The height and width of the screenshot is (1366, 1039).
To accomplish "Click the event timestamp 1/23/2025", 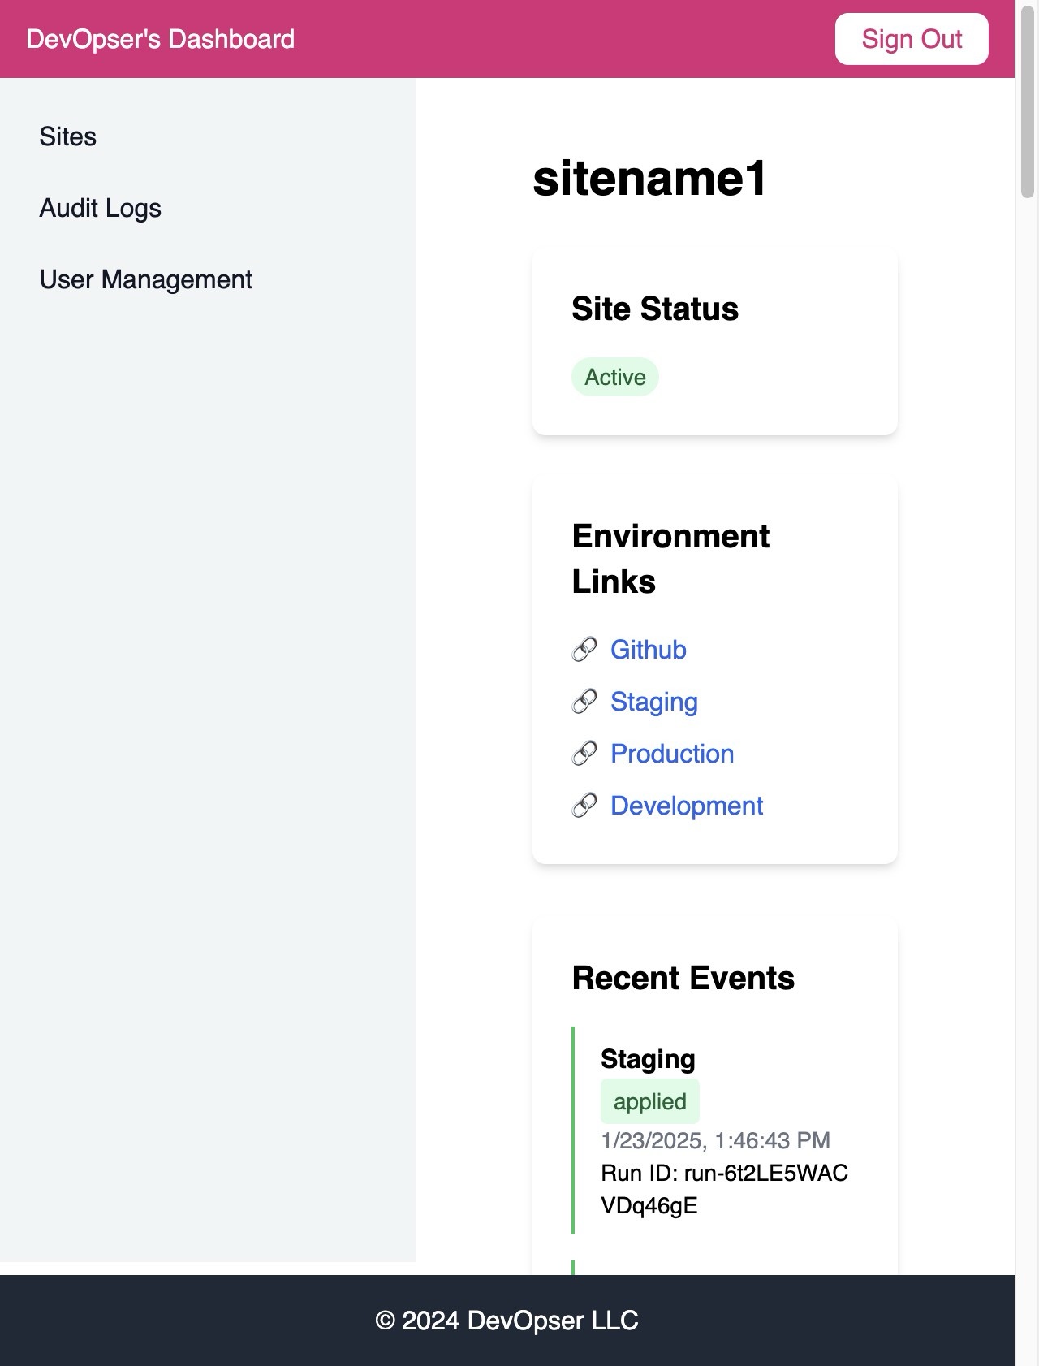I will click(715, 1140).
